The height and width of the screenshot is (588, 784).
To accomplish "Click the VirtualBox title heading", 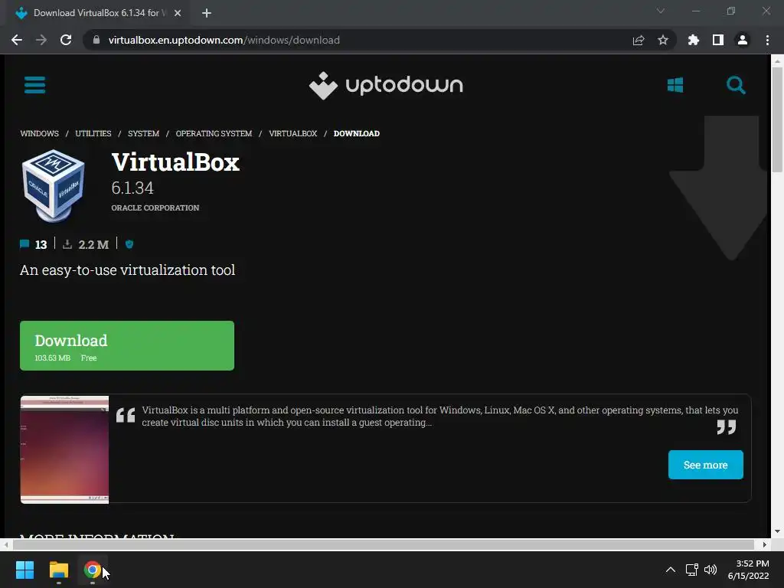I will (x=175, y=162).
